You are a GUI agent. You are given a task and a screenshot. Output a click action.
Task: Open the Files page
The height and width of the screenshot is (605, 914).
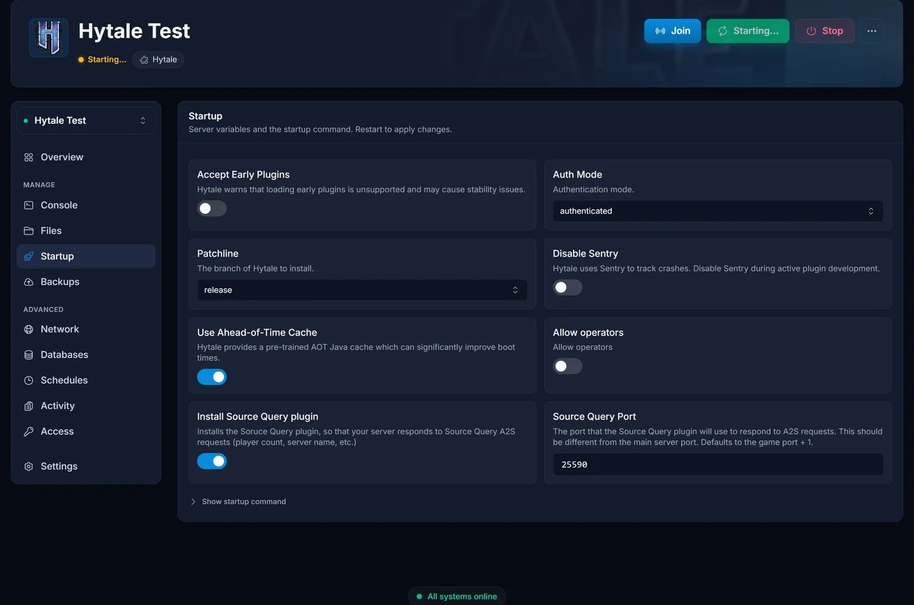pyautogui.click(x=86, y=231)
